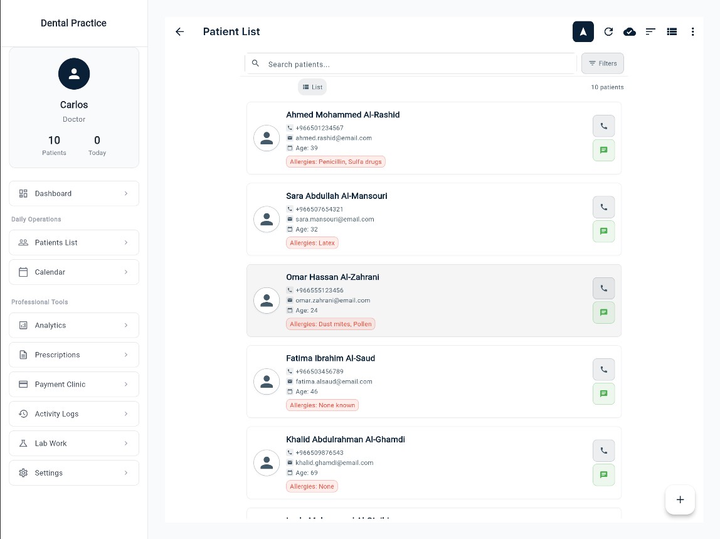Open the Payment Clinic section

point(74,384)
